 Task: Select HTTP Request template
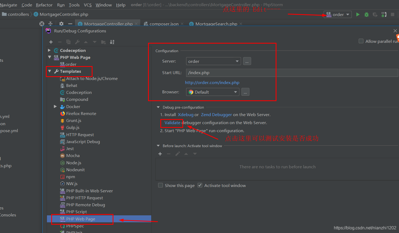pos(80,135)
